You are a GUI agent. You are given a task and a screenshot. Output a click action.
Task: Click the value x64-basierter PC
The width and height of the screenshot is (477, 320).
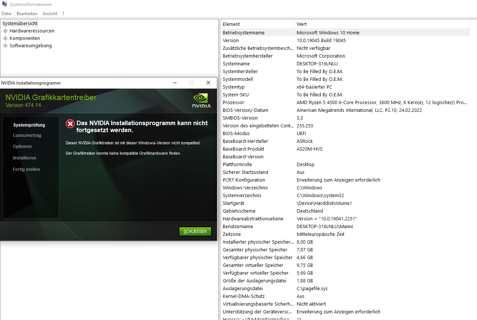314,87
